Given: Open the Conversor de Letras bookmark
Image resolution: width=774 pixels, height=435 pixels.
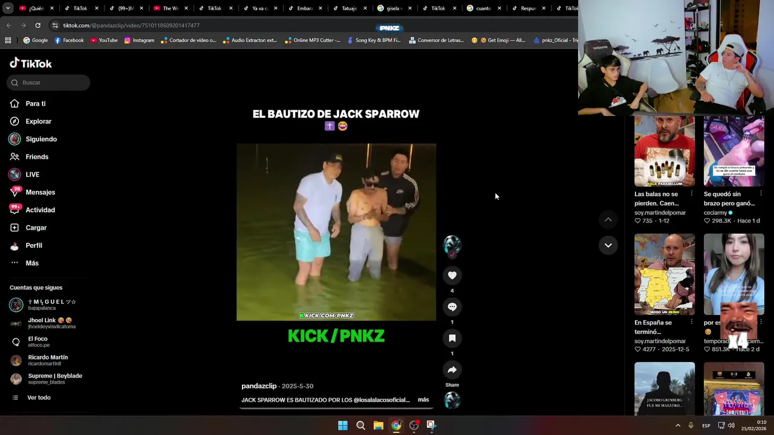Looking at the screenshot, I should coord(436,40).
